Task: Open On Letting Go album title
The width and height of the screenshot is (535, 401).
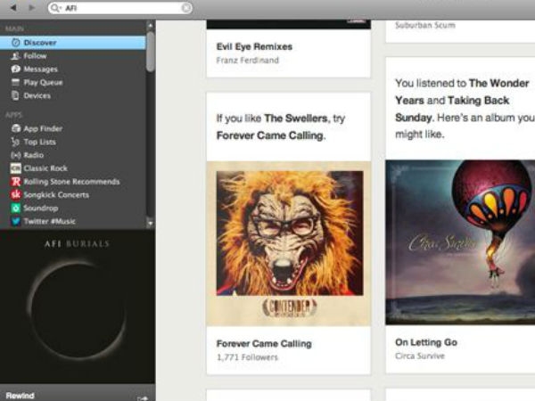Action: 426,342
